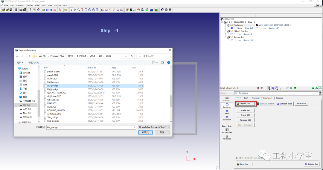Click the green refresh arrows icon
This screenshot has width=323, height=170.
(147, 10)
